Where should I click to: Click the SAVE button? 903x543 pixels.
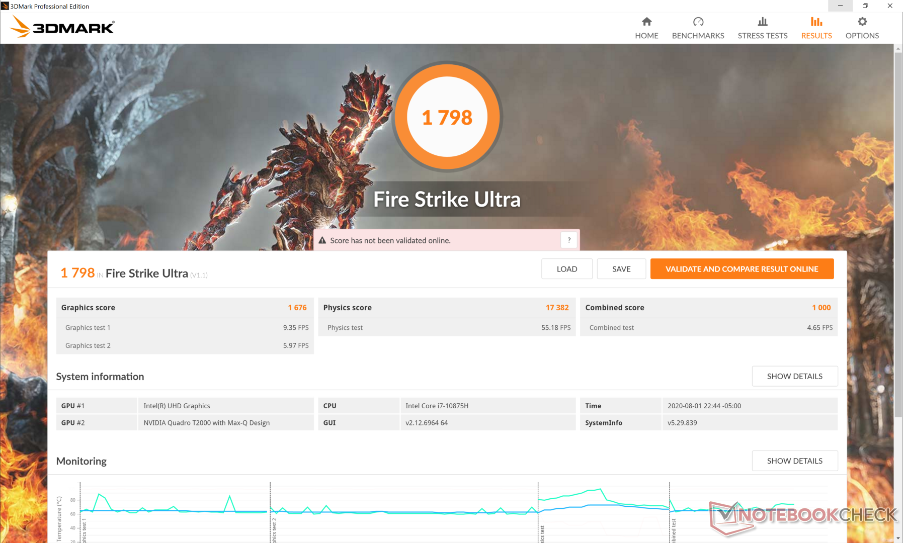[x=621, y=269]
